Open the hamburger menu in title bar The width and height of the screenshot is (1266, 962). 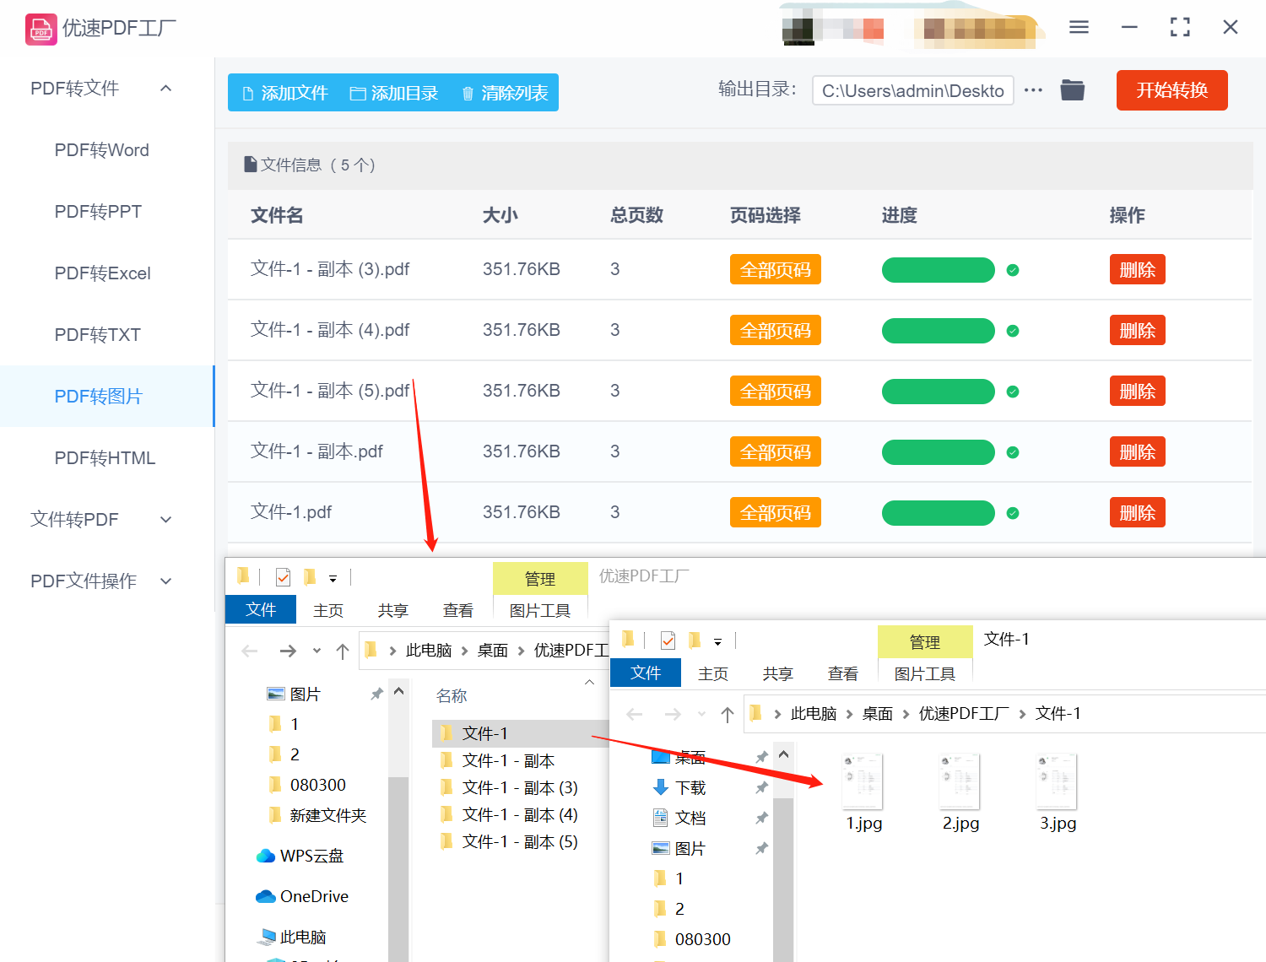[x=1079, y=27]
